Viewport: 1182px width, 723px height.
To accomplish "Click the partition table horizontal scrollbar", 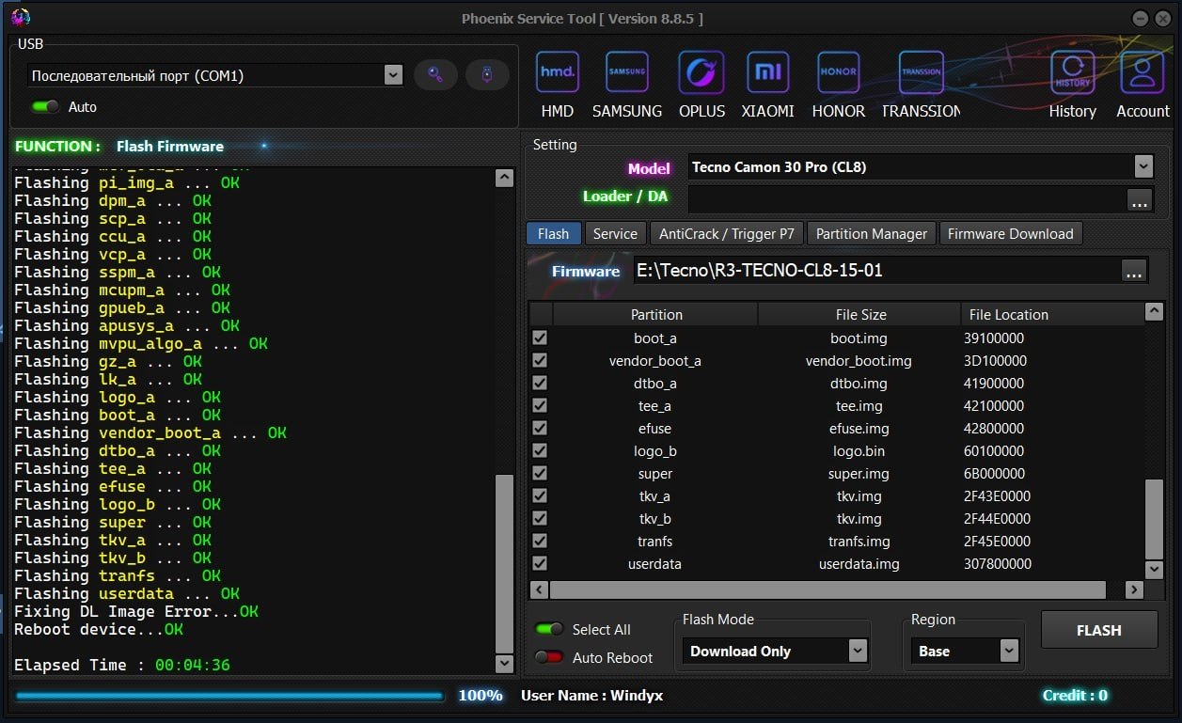I will [827, 589].
